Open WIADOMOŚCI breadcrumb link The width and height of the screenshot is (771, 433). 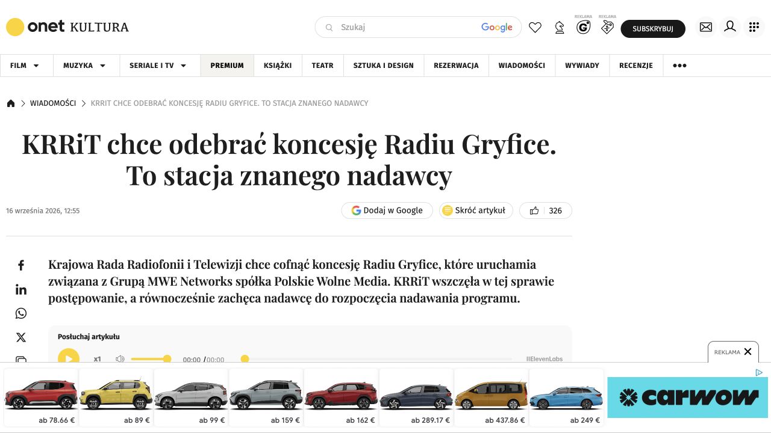[x=53, y=103]
